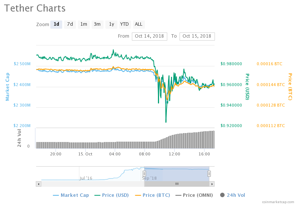This screenshot has width=298, height=205.
Task: Click the navigator left scroll arrow
Action: [x=39, y=184]
